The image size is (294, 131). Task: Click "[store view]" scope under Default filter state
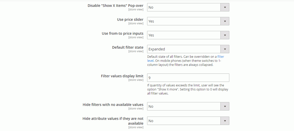pos(136,51)
